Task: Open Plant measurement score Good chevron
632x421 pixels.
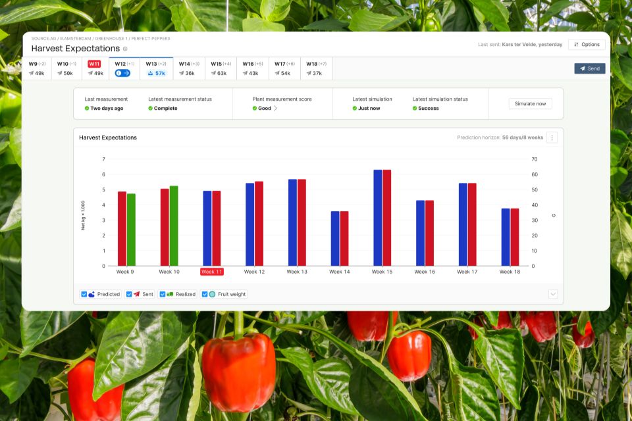Action: pyautogui.click(x=275, y=108)
